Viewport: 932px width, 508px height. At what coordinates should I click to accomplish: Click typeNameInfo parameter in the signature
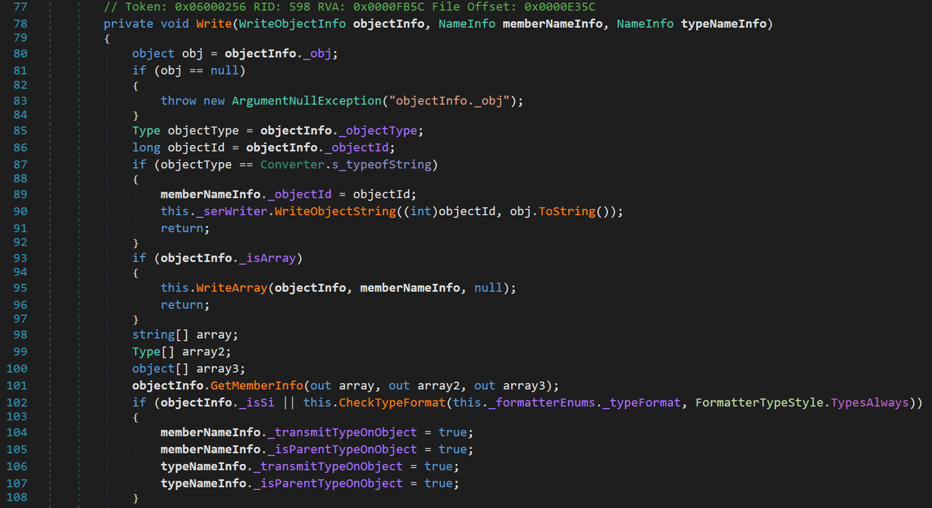pos(724,24)
